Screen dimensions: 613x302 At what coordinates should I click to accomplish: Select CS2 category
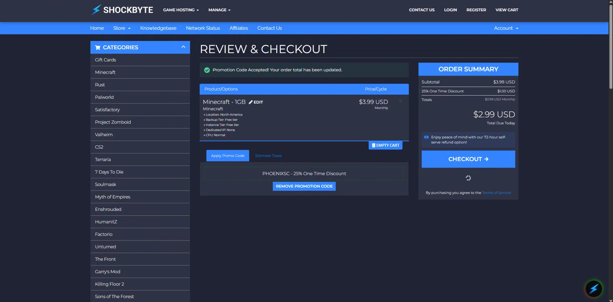[x=140, y=147]
